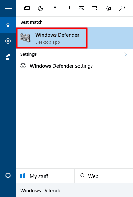Screen dimensions: 133x197
Task: Open the sidebar gear settings icon
Action: coord(8,41)
